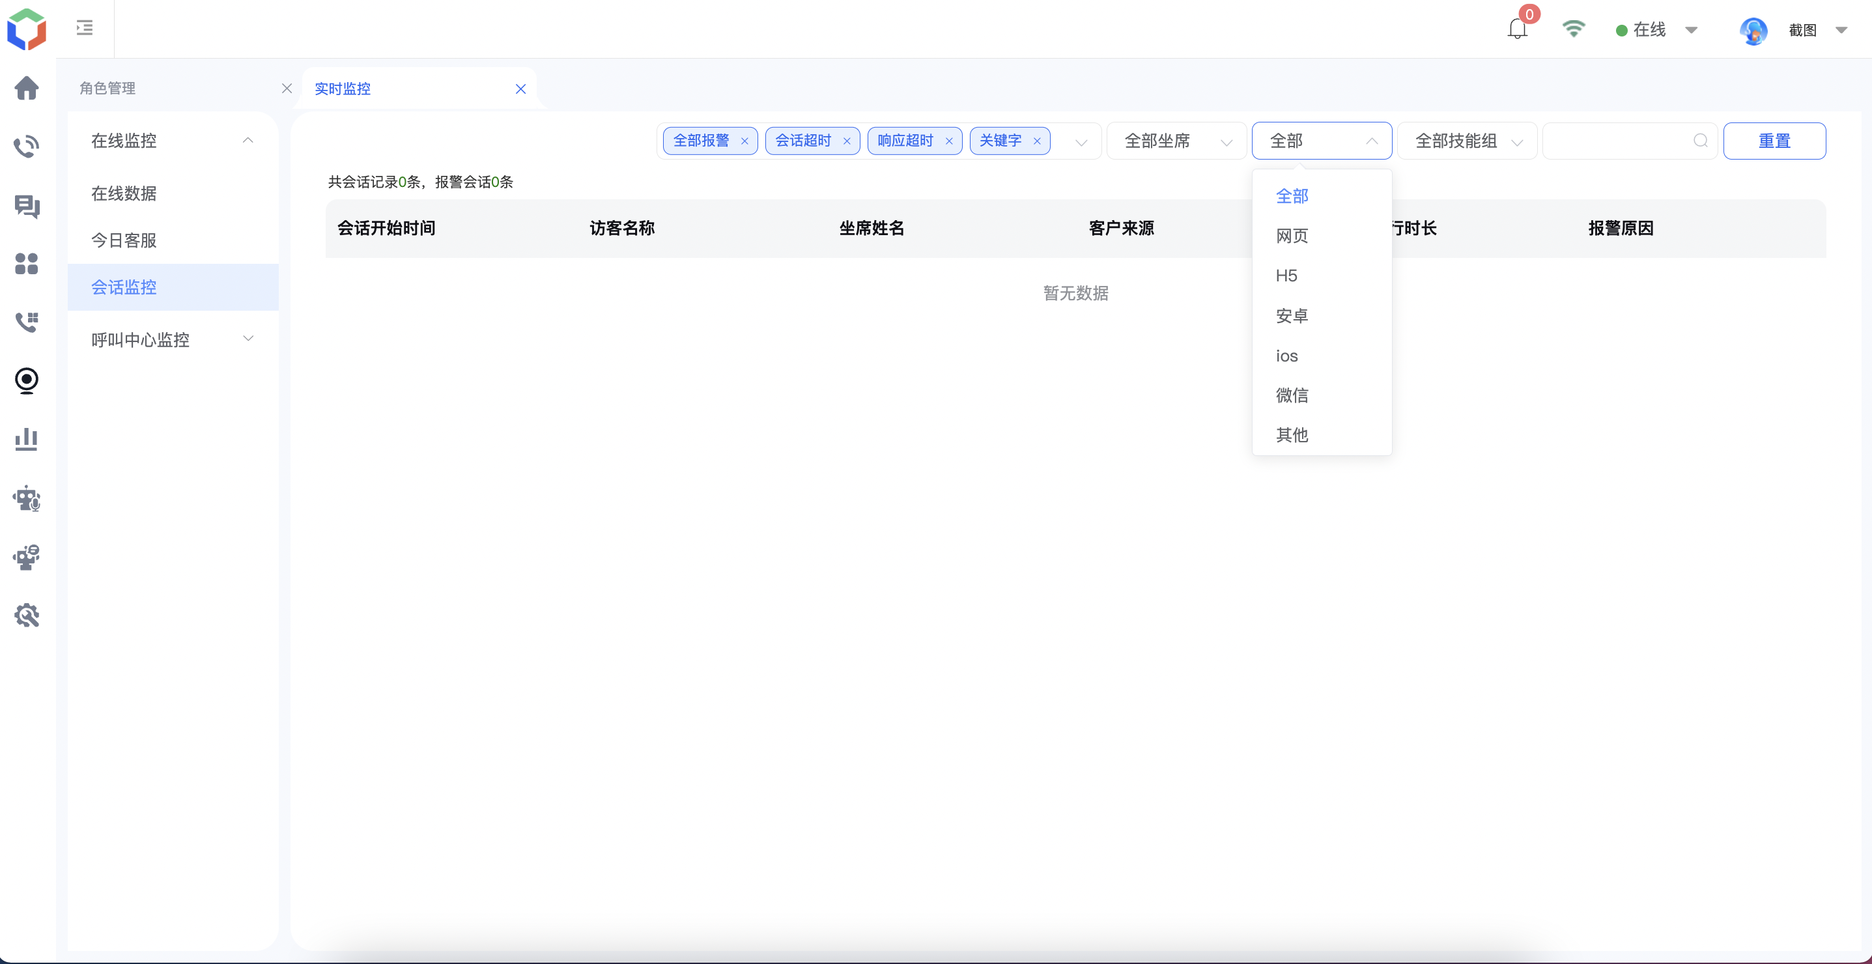This screenshot has height=964, width=1872.
Task: Open the notification bell icon
Action: [x=1518, y=29]
